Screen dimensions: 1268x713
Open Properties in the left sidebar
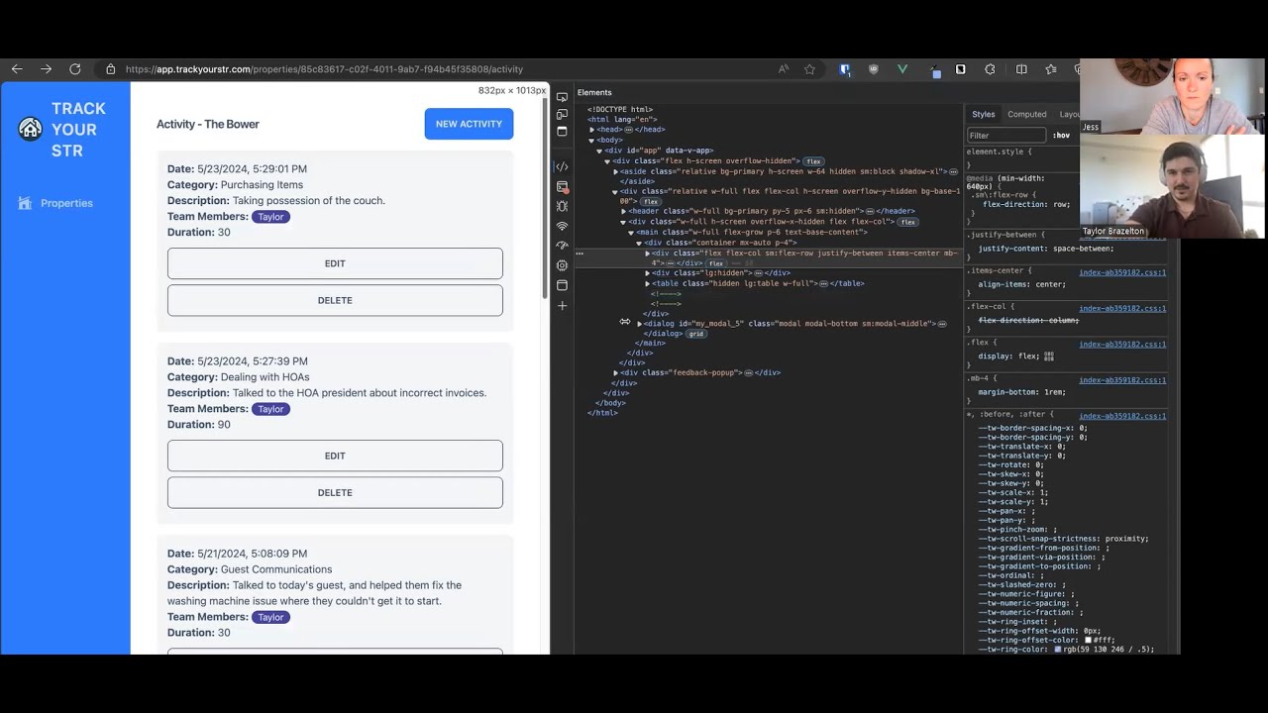point(55,203)
